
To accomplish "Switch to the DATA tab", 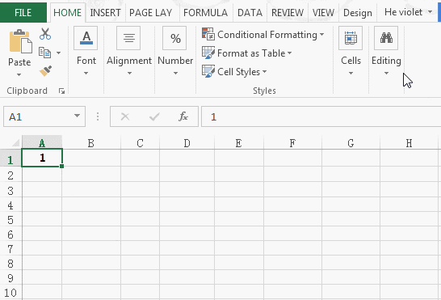I will click(250, 13).
